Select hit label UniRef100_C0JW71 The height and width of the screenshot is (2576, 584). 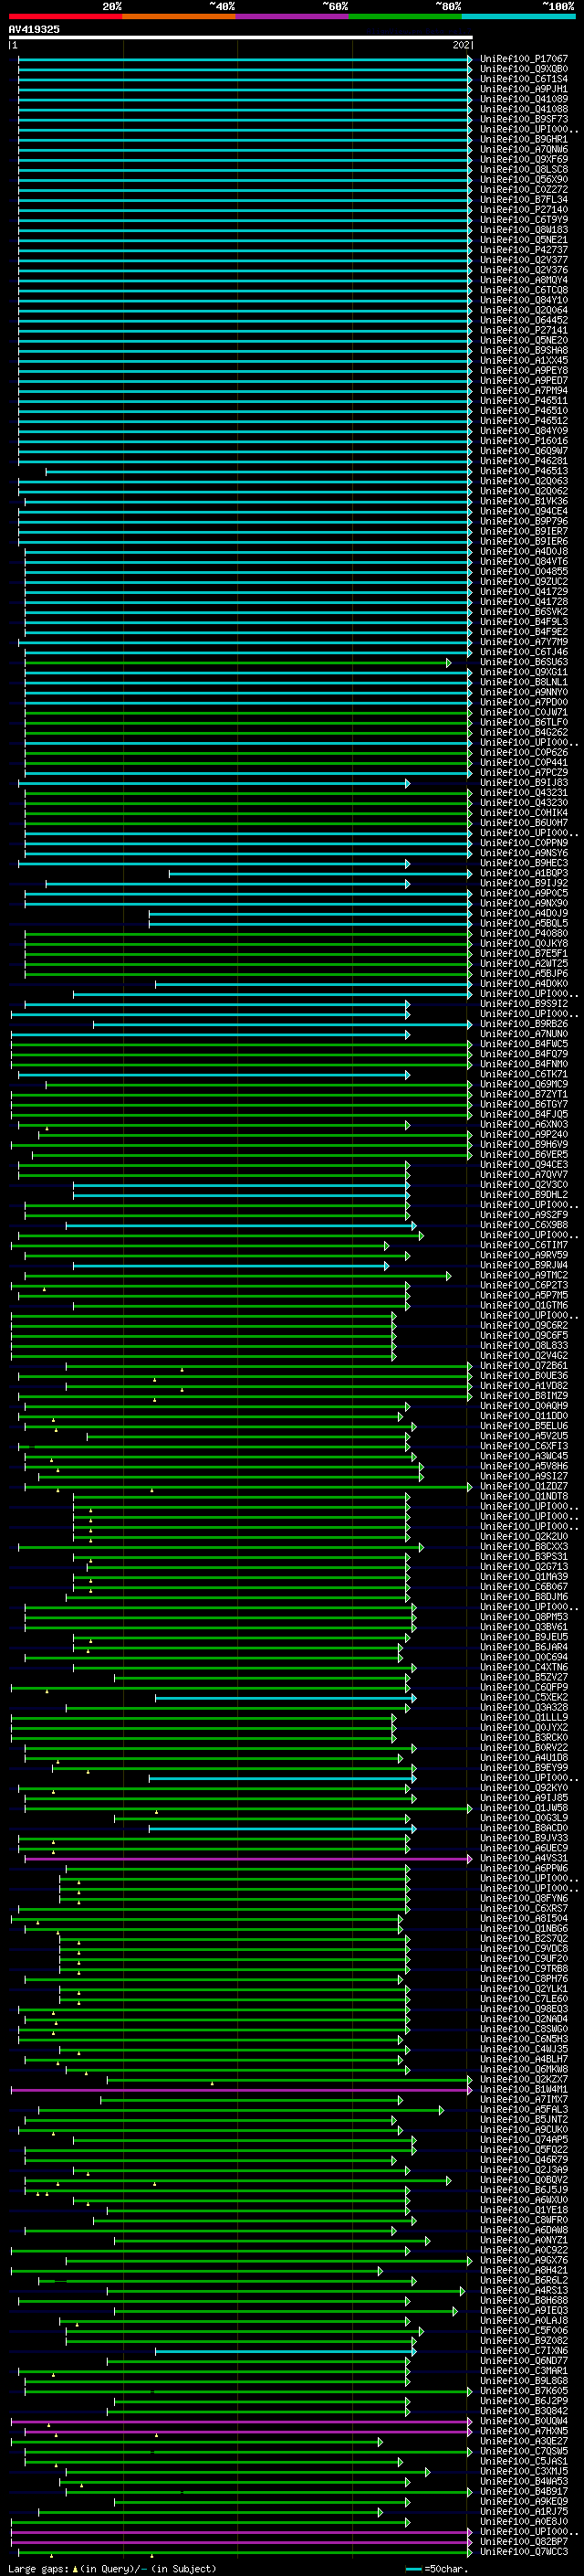point(524,712)
